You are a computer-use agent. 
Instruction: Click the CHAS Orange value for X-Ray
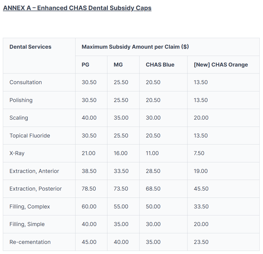tap(199, 153)
